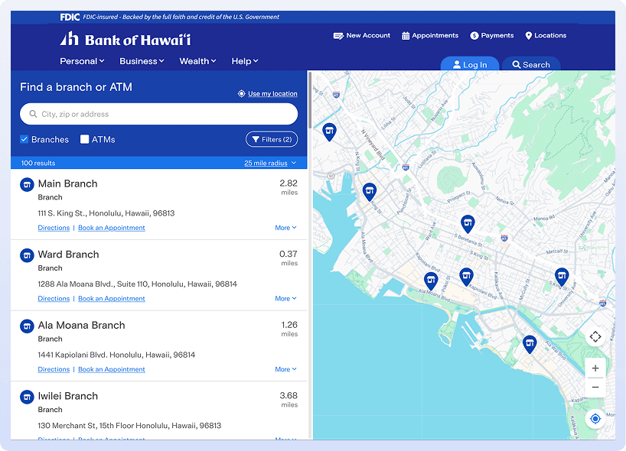This screenshot has width=626, height=451.
Task: Focus the City, zip or address field
Action: pos(159,114)
